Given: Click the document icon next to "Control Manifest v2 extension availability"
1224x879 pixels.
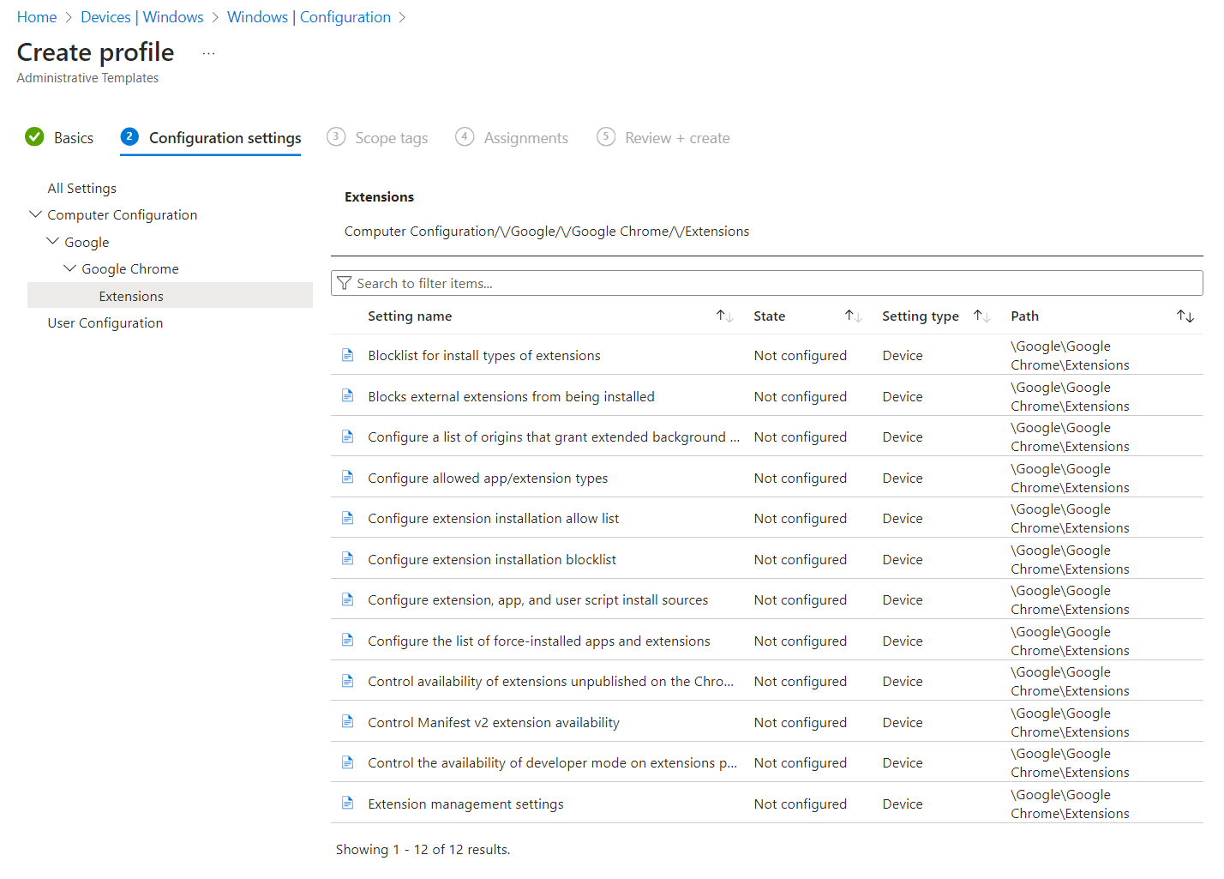Looking at the screenshot, I should coord(347,721).
